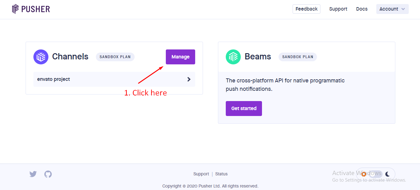
Task: Follow the footer Status link
Action: [x=221, y=174]
